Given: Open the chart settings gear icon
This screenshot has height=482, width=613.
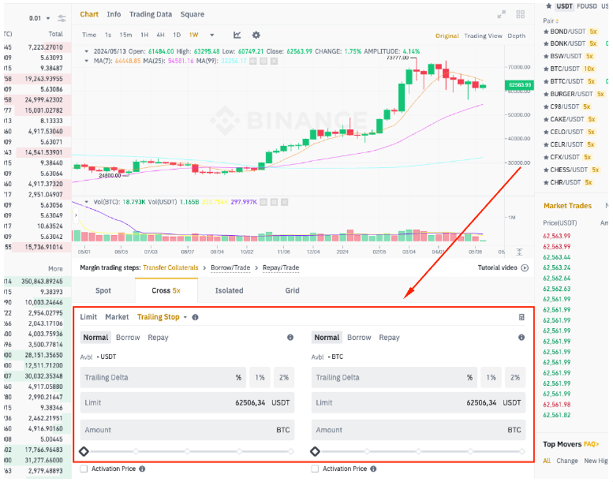Looking at the screenshot, I should (x=256, y=35).
